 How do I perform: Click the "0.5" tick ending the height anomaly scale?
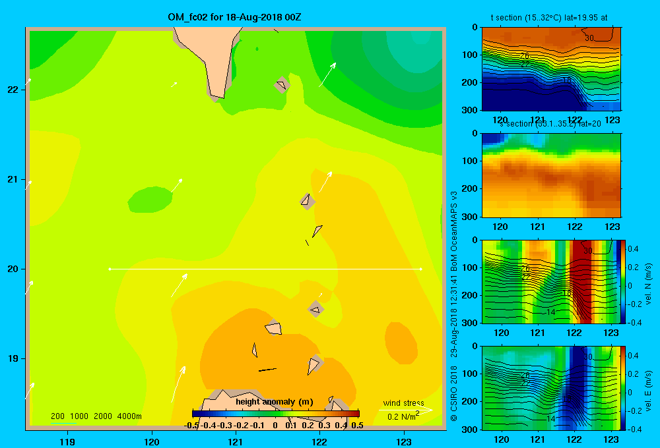(357, 426)
